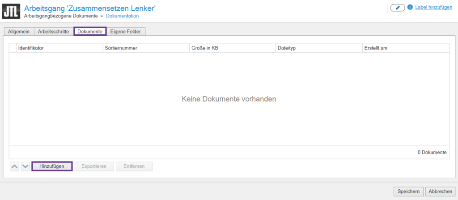Viewport: 458px width, 200px height.
Task: Move document up with arrow button
Action: (15, 167)
